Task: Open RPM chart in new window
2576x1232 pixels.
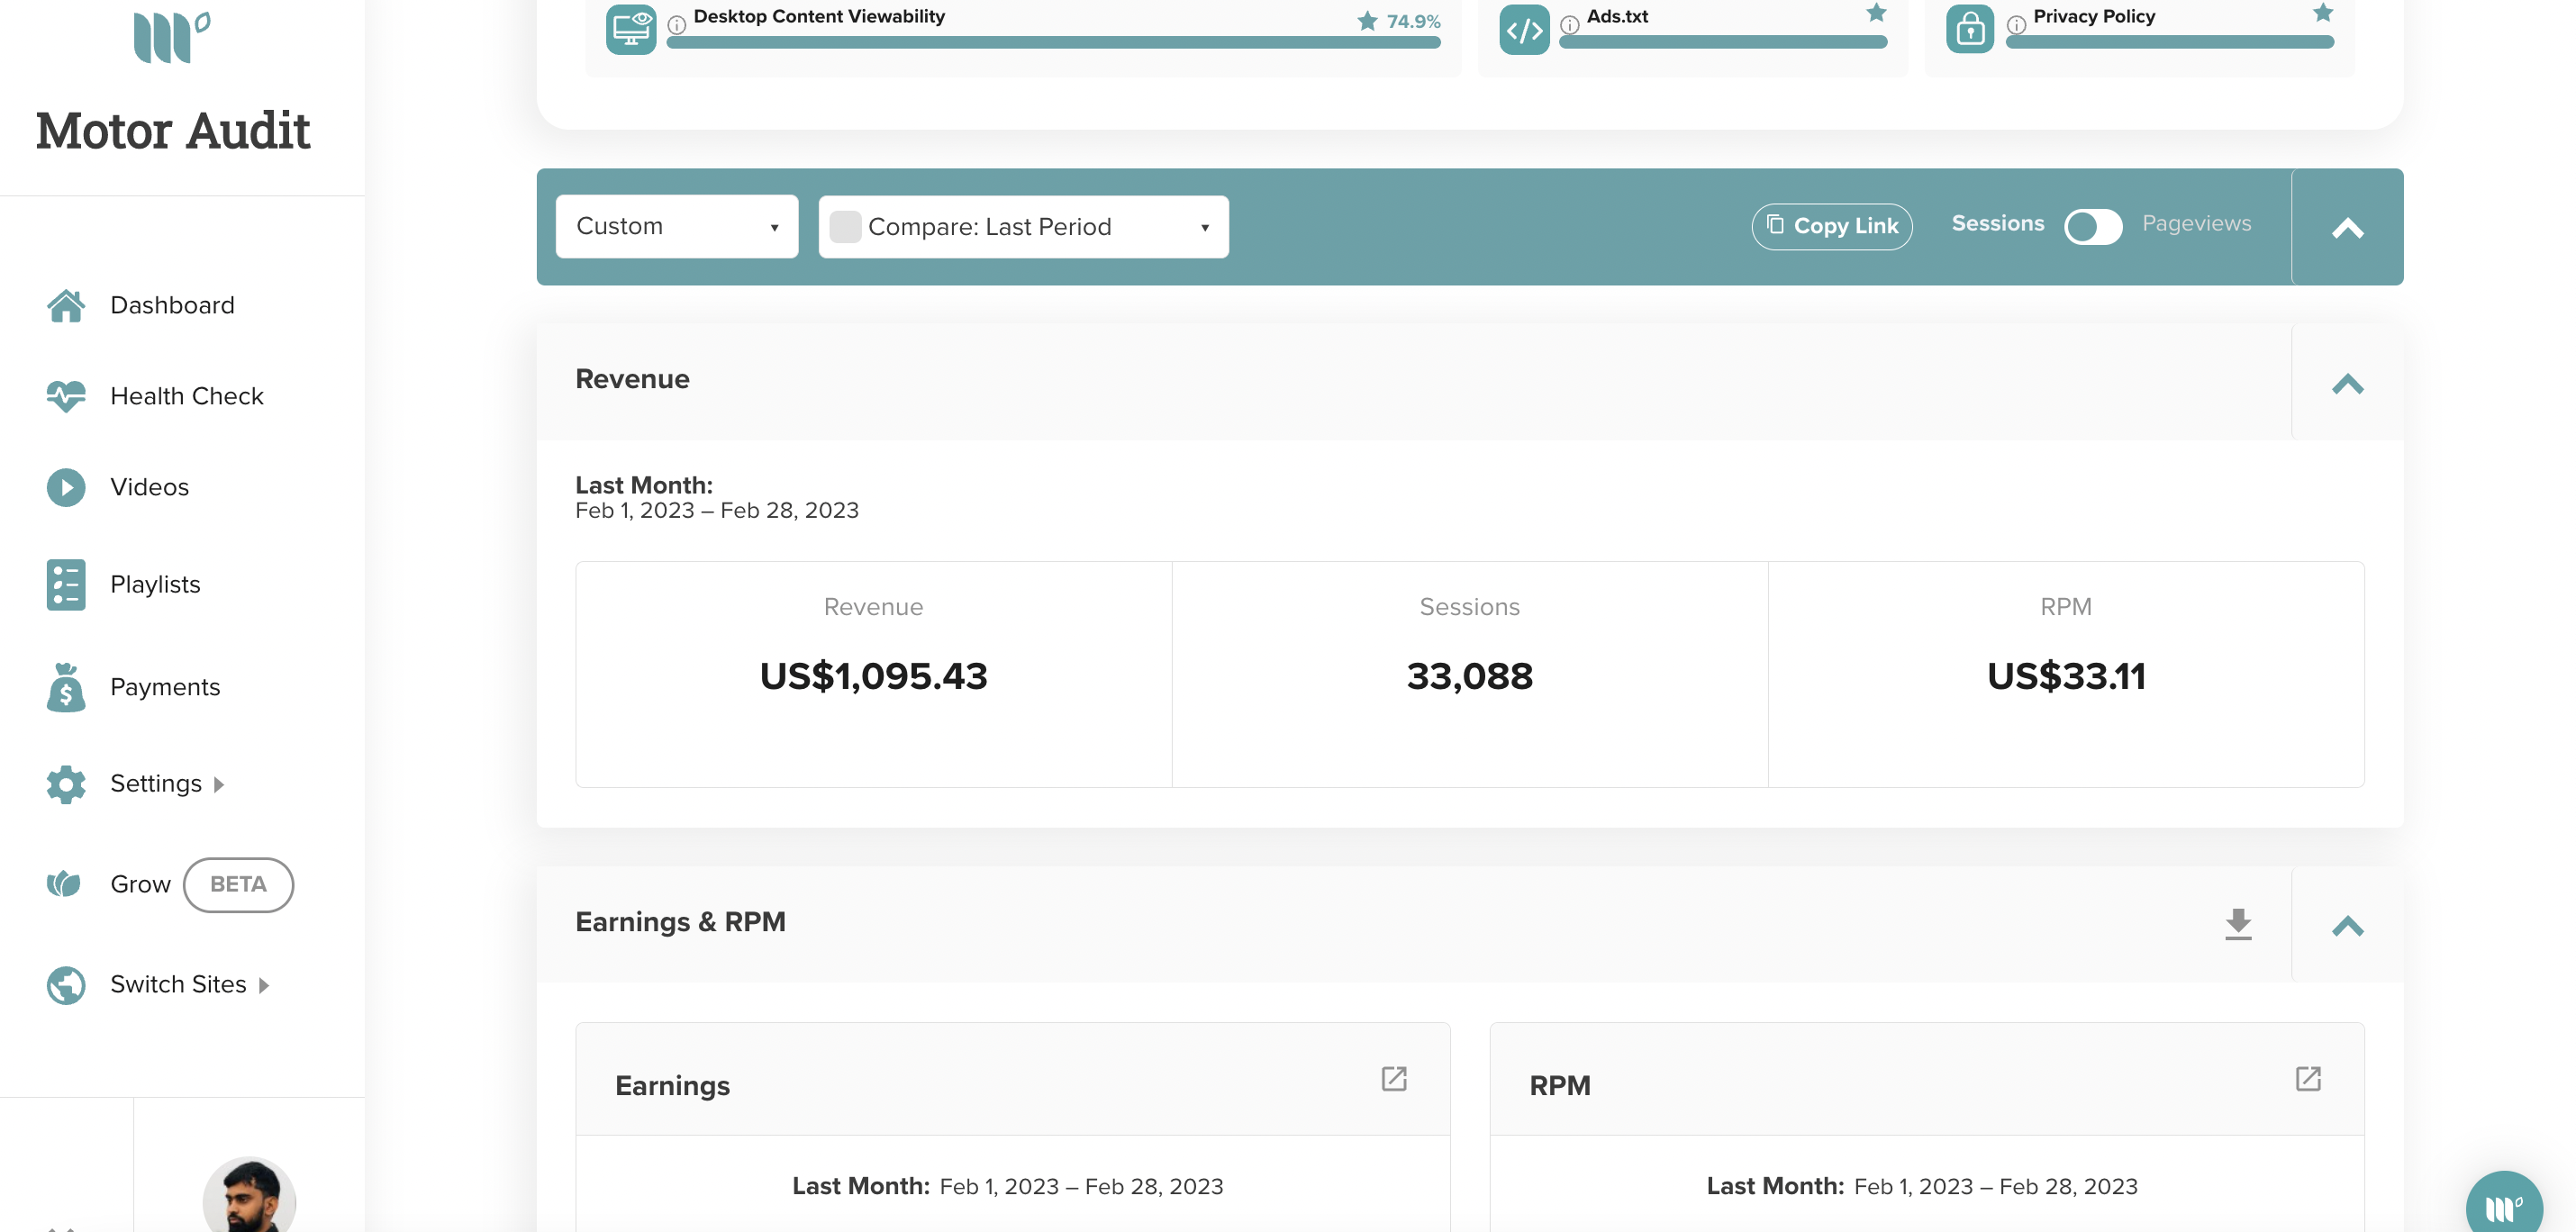Action: click(x=2308, y=1079)
